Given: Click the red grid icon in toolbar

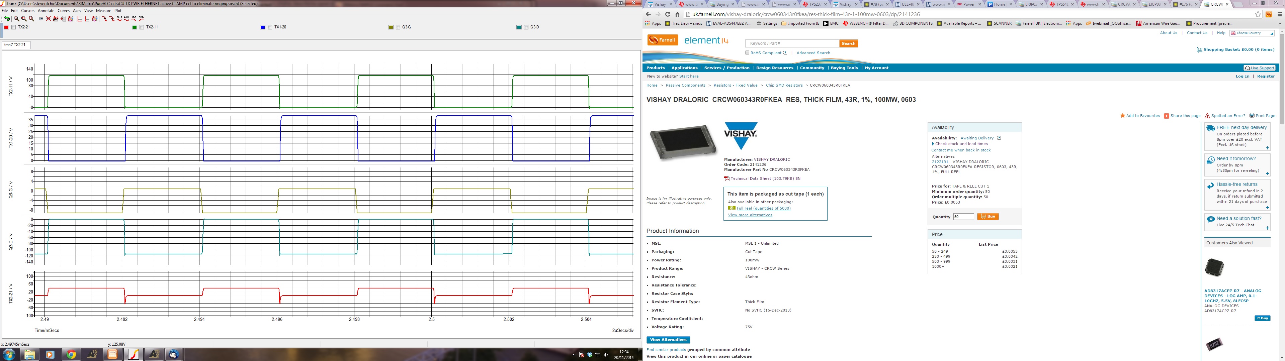Looking at the screenshot, I should (79, 19).
